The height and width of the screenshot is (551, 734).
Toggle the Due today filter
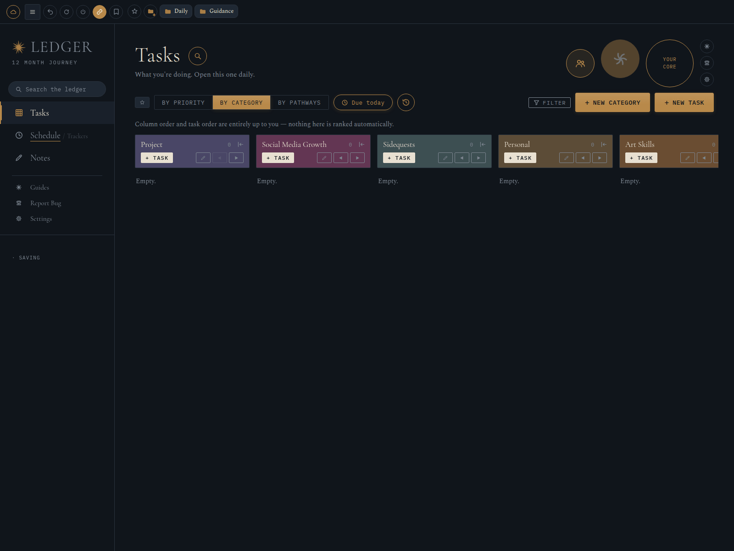click(x=363, y=102)
